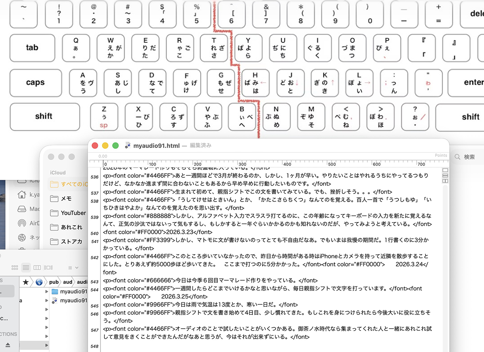Select the vertical split view icon in editor
Image resolution: width=484 pixels, height=352 pixels.
(x=445, y=181)
